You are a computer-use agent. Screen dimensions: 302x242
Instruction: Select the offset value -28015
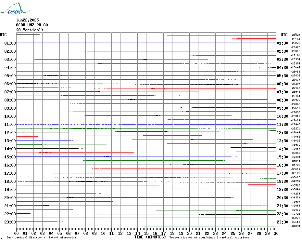(x=295, y=72)
